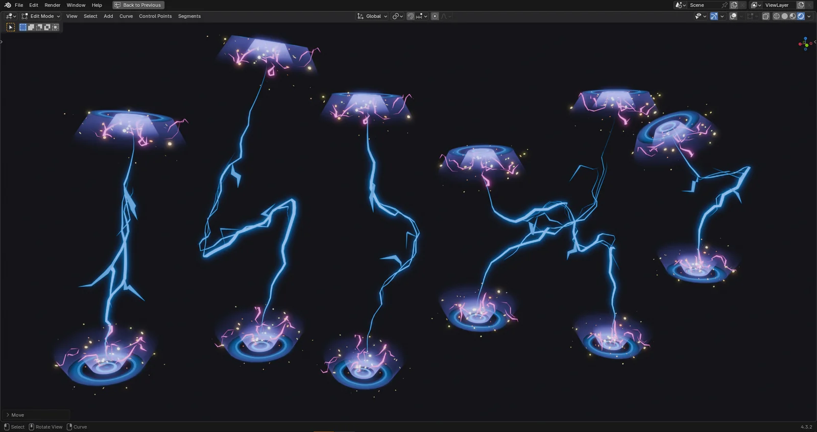Screen dimensions: 817x432
Task: Toggle viewport gizmos display
Action: 714,16
